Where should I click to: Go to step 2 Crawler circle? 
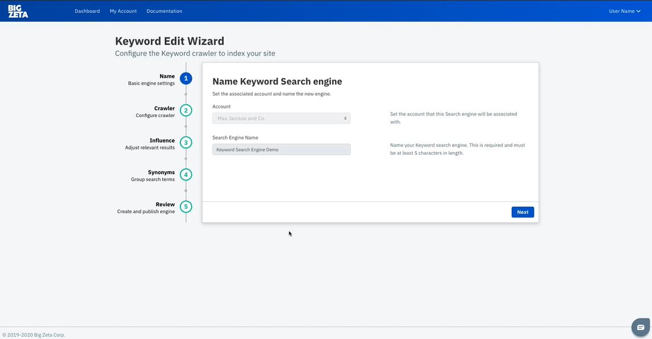click(x=186, y=110)
